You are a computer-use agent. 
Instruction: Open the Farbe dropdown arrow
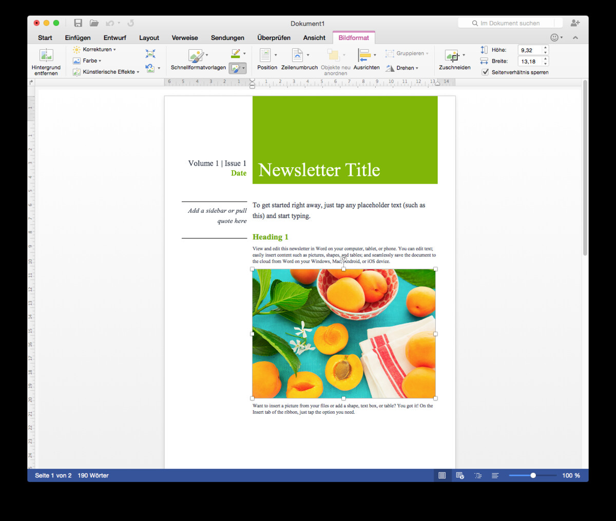point(100,61)
